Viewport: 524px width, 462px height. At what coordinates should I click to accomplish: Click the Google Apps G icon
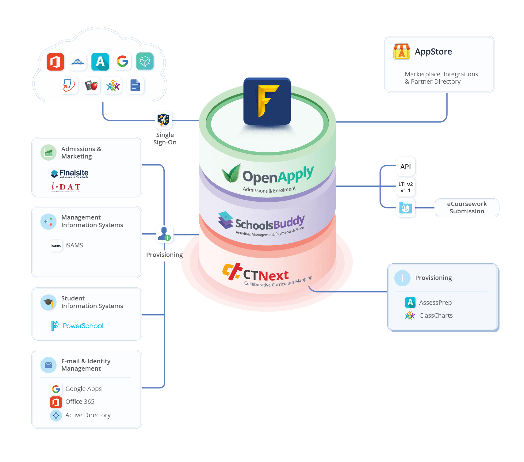(56, 389)
